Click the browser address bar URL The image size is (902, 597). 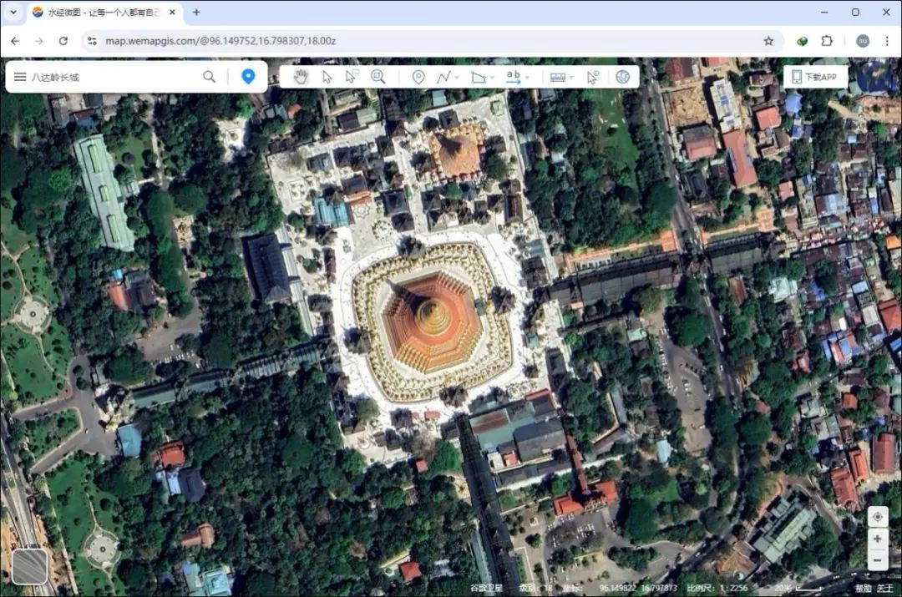coord(220,41)
